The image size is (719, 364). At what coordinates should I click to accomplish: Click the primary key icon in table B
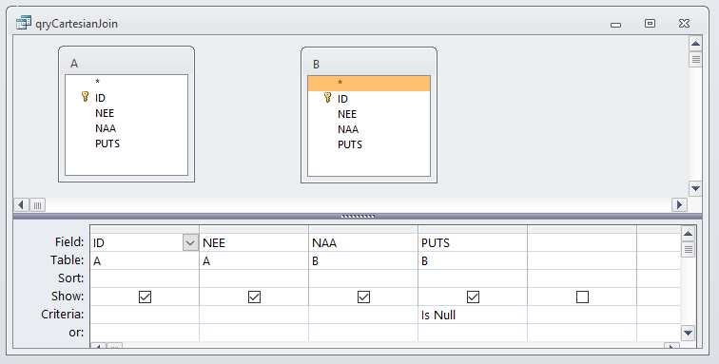pos(327,98)
